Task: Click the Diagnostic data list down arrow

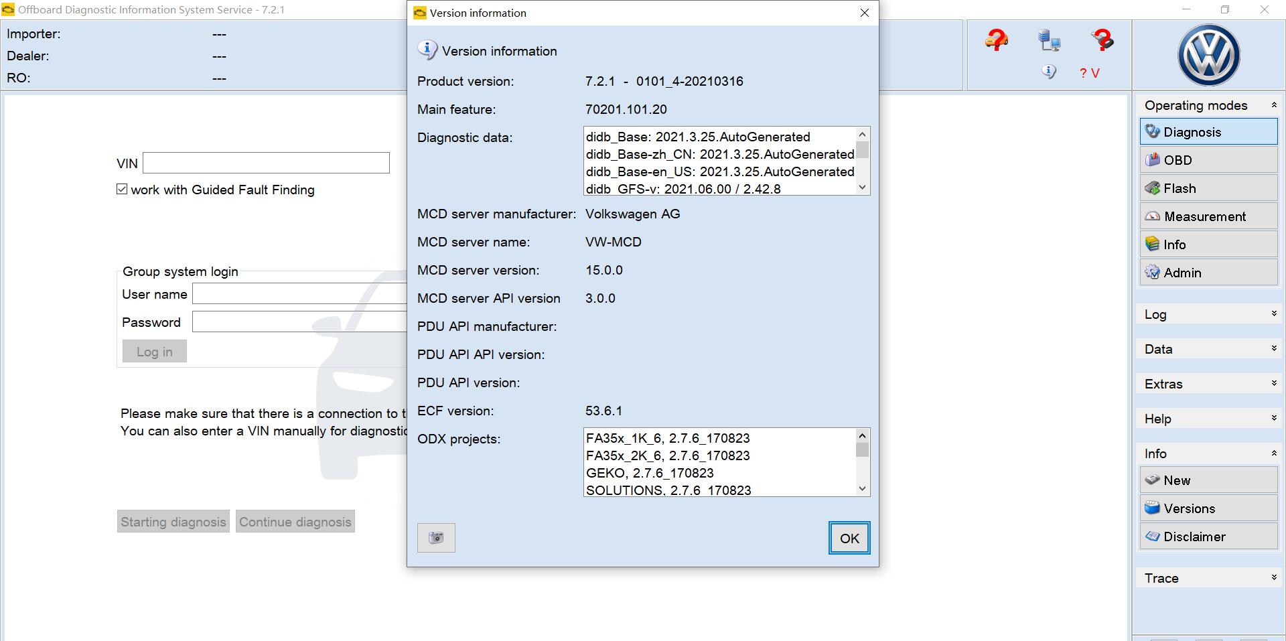Action: point(863,188)
